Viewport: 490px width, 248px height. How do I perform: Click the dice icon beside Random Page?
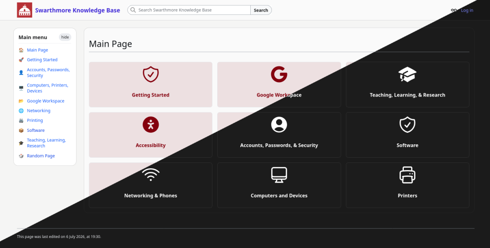[21, 156]
